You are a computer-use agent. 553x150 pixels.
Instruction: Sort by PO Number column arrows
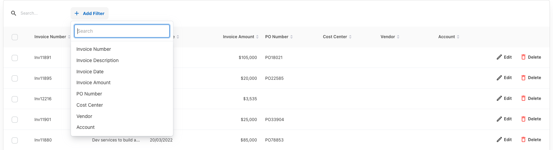tap(292, 37)
